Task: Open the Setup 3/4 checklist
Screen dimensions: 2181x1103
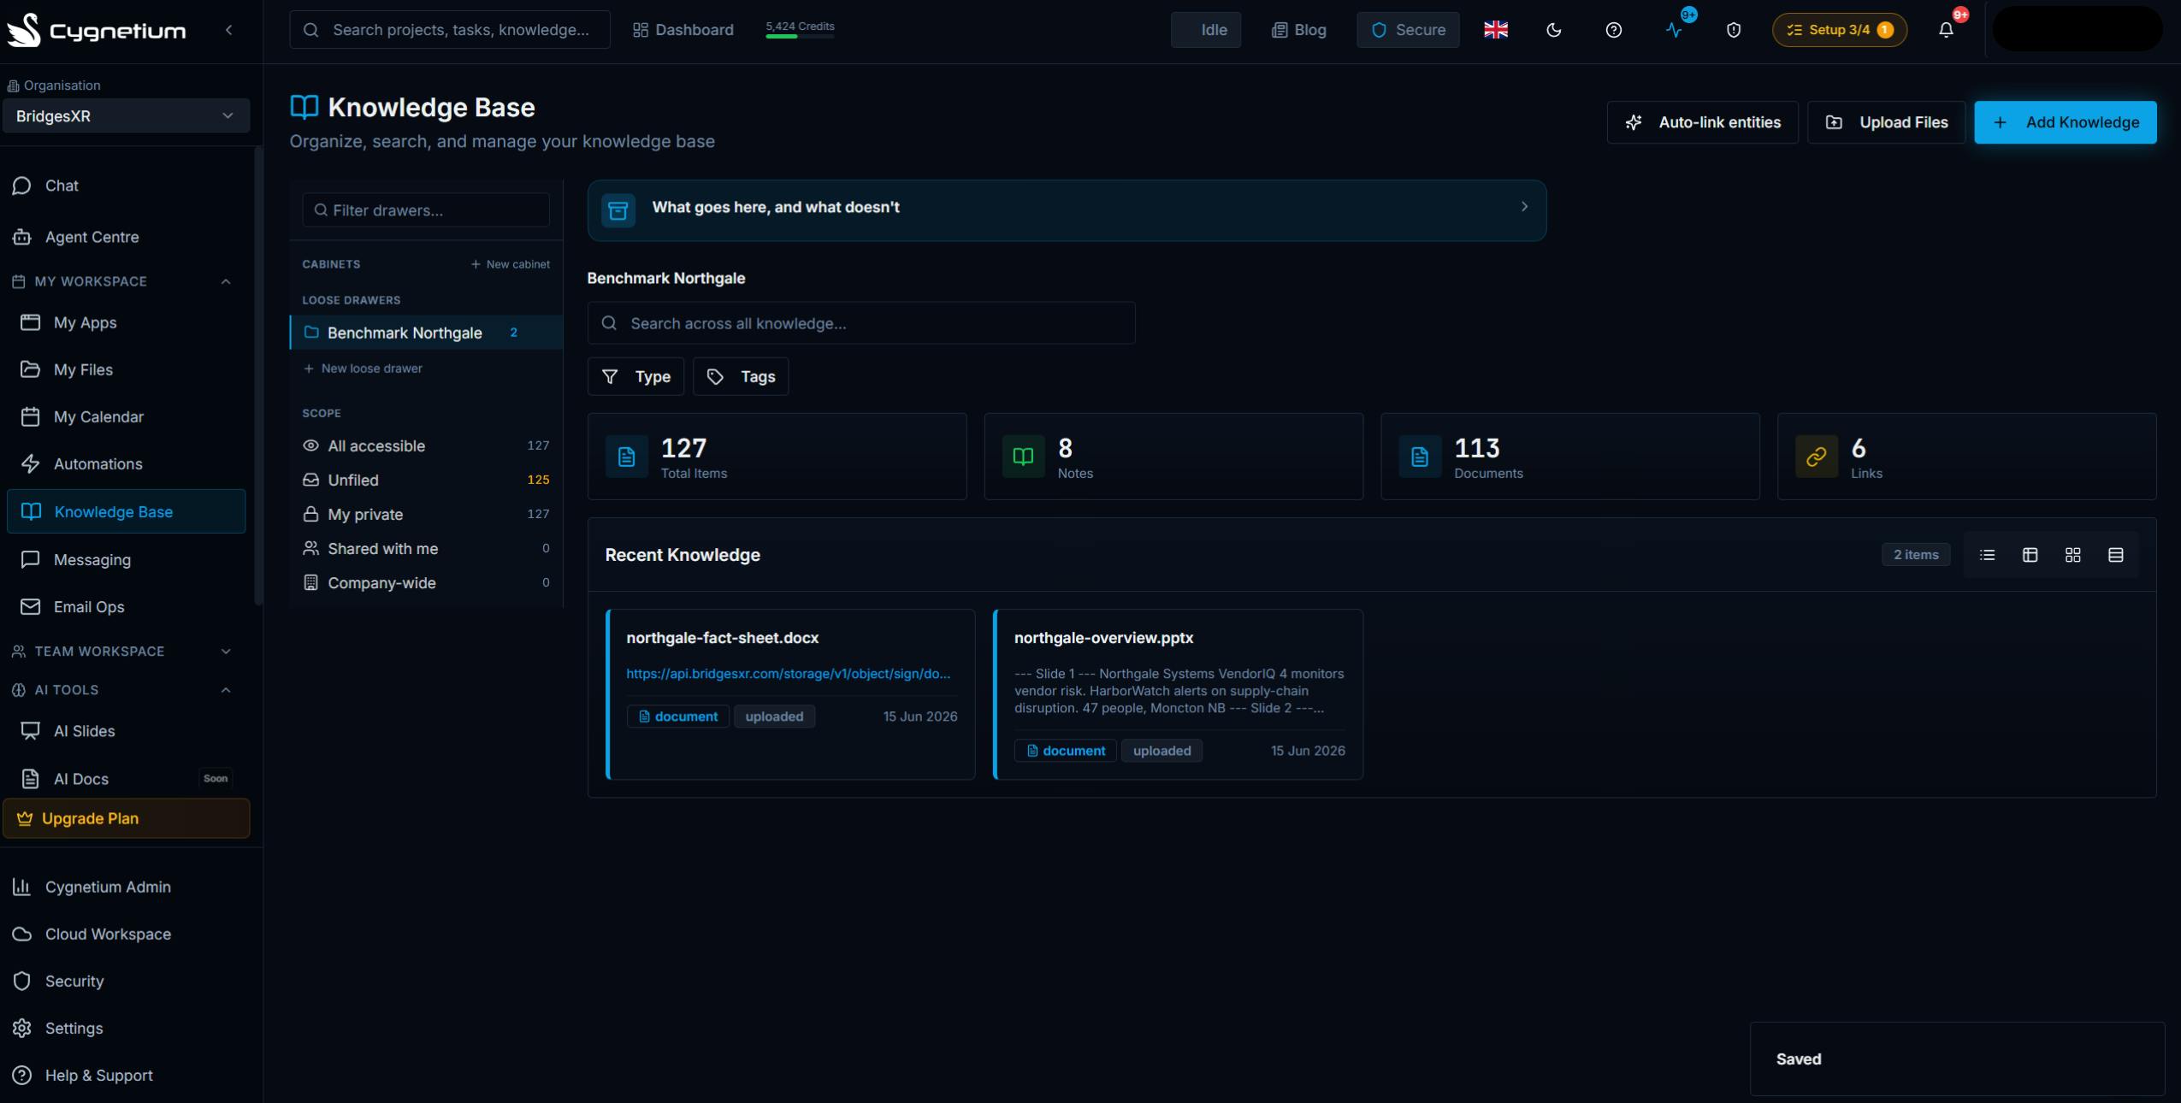Action: 1839,30
